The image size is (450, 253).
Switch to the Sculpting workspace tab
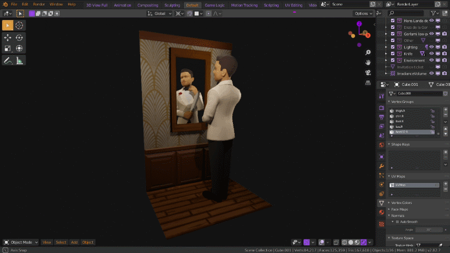(172, 5)
